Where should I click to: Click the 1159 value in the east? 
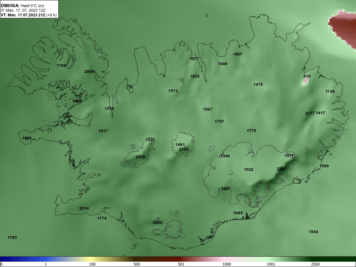[x=330, y=91]
